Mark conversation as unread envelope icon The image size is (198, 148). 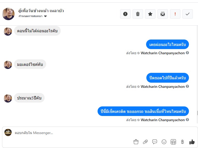[163, 14]
